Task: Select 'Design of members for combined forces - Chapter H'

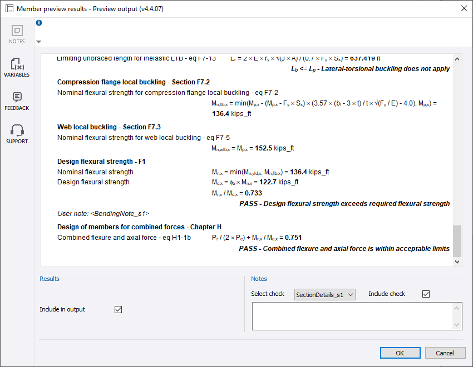Action: (139, 227)
